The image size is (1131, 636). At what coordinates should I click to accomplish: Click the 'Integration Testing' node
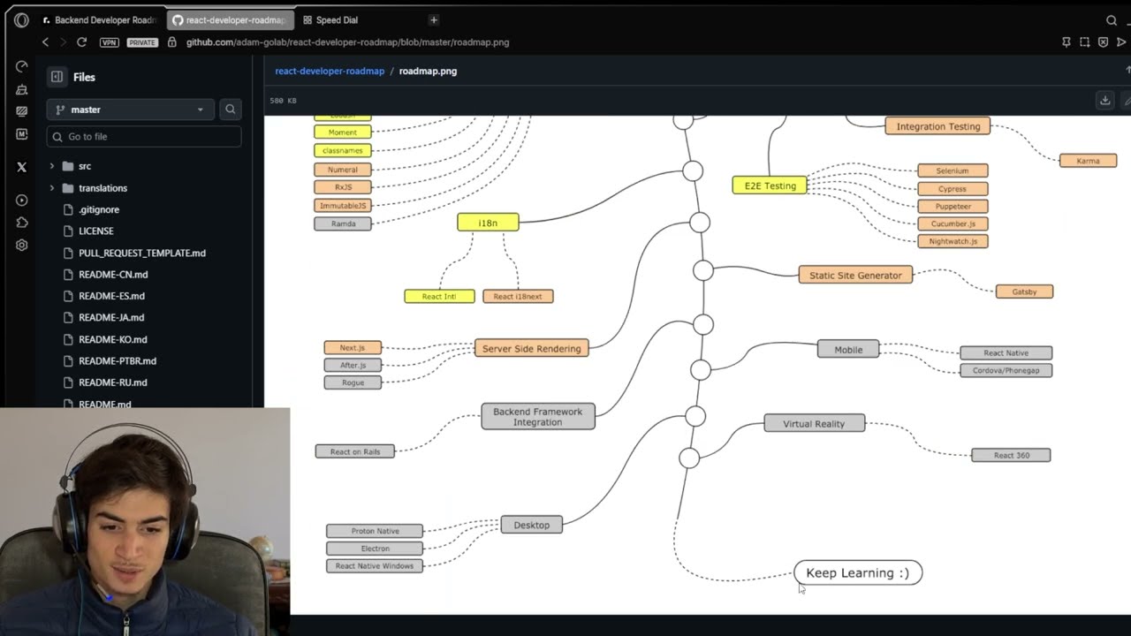938,126
